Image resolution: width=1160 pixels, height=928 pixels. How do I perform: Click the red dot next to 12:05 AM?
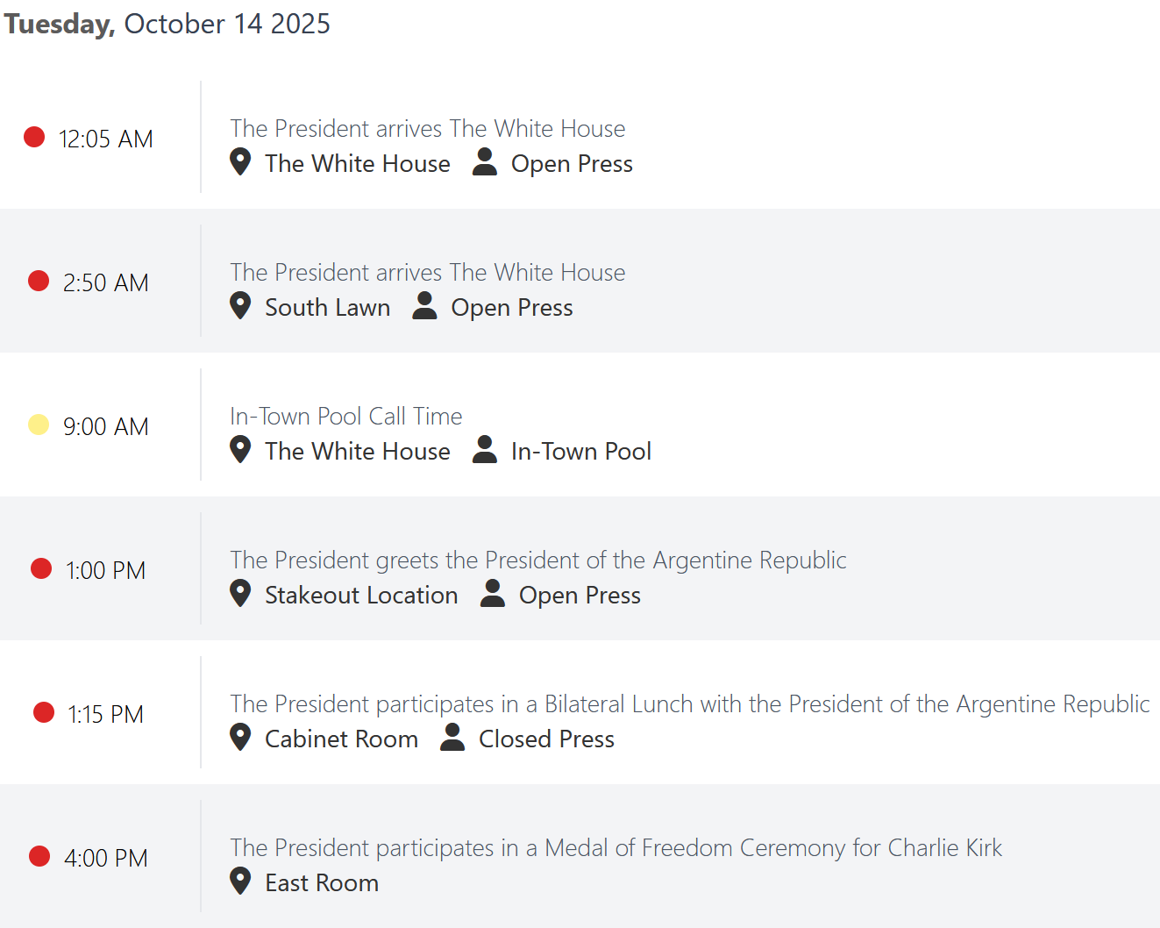point(34,137)
